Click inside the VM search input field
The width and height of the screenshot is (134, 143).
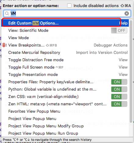click(x=67, y=13)
